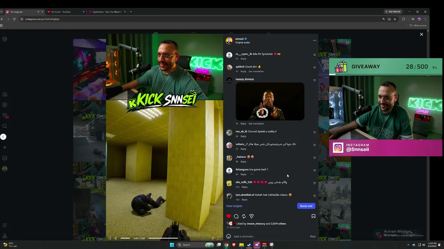Viewport: 444px width, 249px height.
Task: Mute the reel audio
Action: click(116, 238)
